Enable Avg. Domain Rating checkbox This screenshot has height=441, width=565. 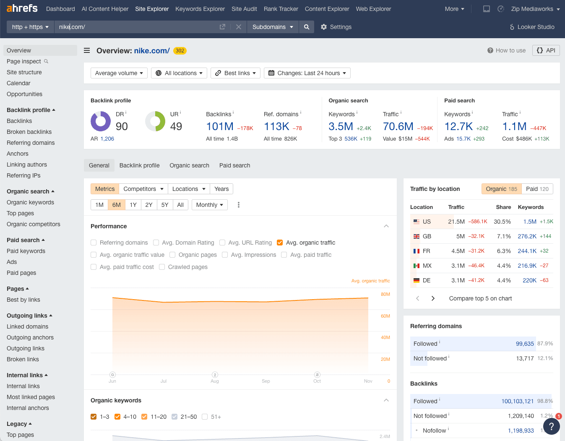[x=156, y=243]
